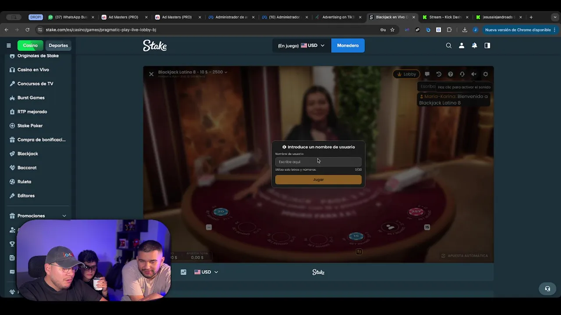
Task: Focus the username field Escribe aquí
Action: pyautogui.click(x=318, y=162)
